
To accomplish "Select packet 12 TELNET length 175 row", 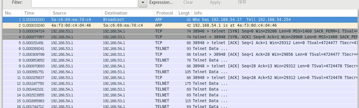I will pyautogui.click(x=180, y=83).
